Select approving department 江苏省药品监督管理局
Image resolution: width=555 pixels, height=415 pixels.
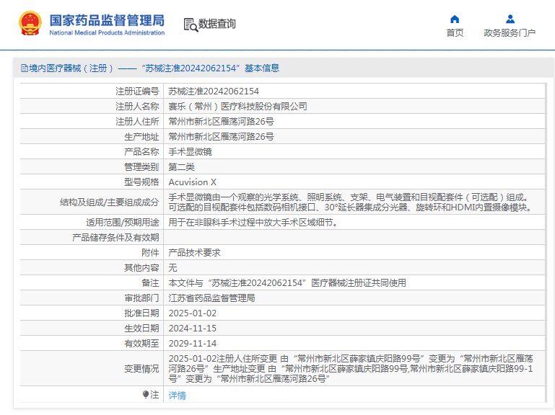click(x=211, y=298)
